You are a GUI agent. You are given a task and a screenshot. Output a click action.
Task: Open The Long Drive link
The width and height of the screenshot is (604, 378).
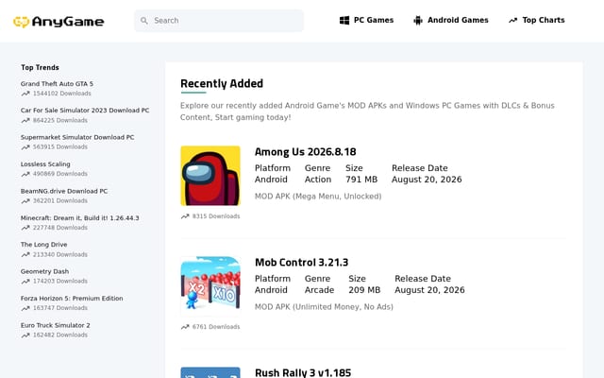[44, 245]
